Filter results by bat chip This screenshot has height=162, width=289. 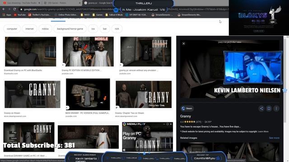coord(105,29)
